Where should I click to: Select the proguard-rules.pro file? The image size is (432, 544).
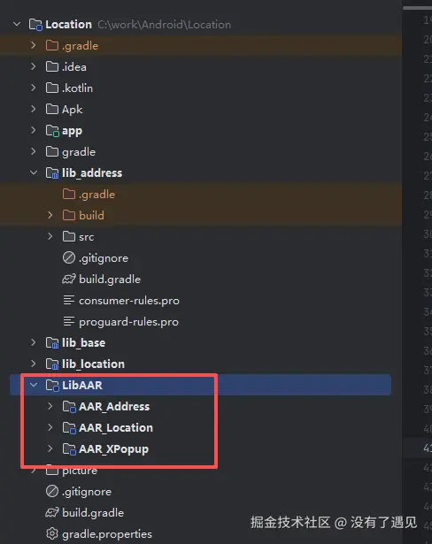pos(128,322)
